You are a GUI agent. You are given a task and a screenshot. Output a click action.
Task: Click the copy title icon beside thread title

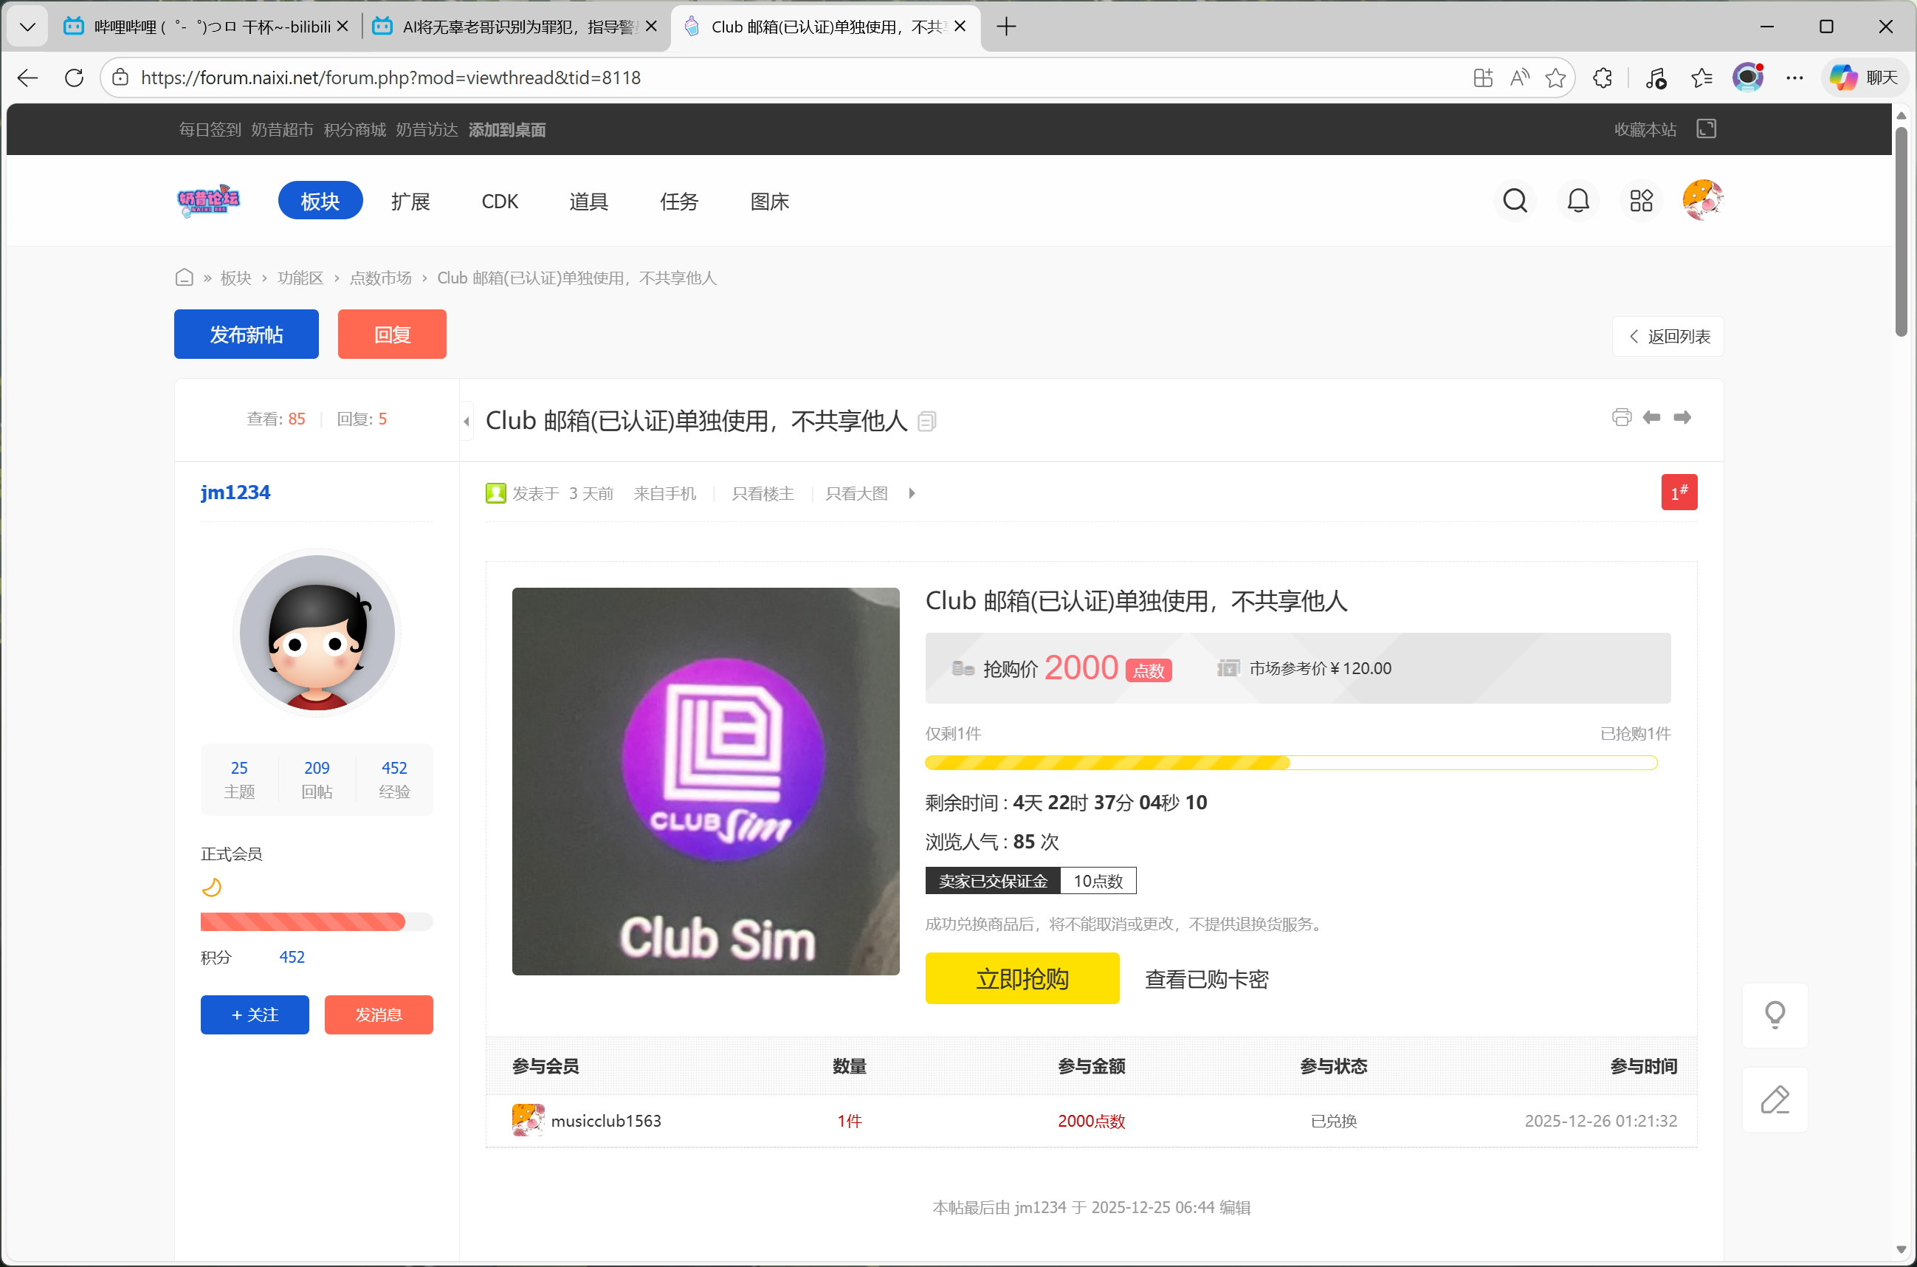pyautogui.click(x=926, y=421)
